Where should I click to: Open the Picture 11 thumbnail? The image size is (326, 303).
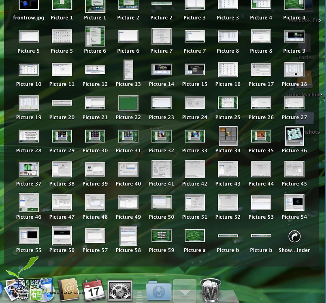coord(62,69)
